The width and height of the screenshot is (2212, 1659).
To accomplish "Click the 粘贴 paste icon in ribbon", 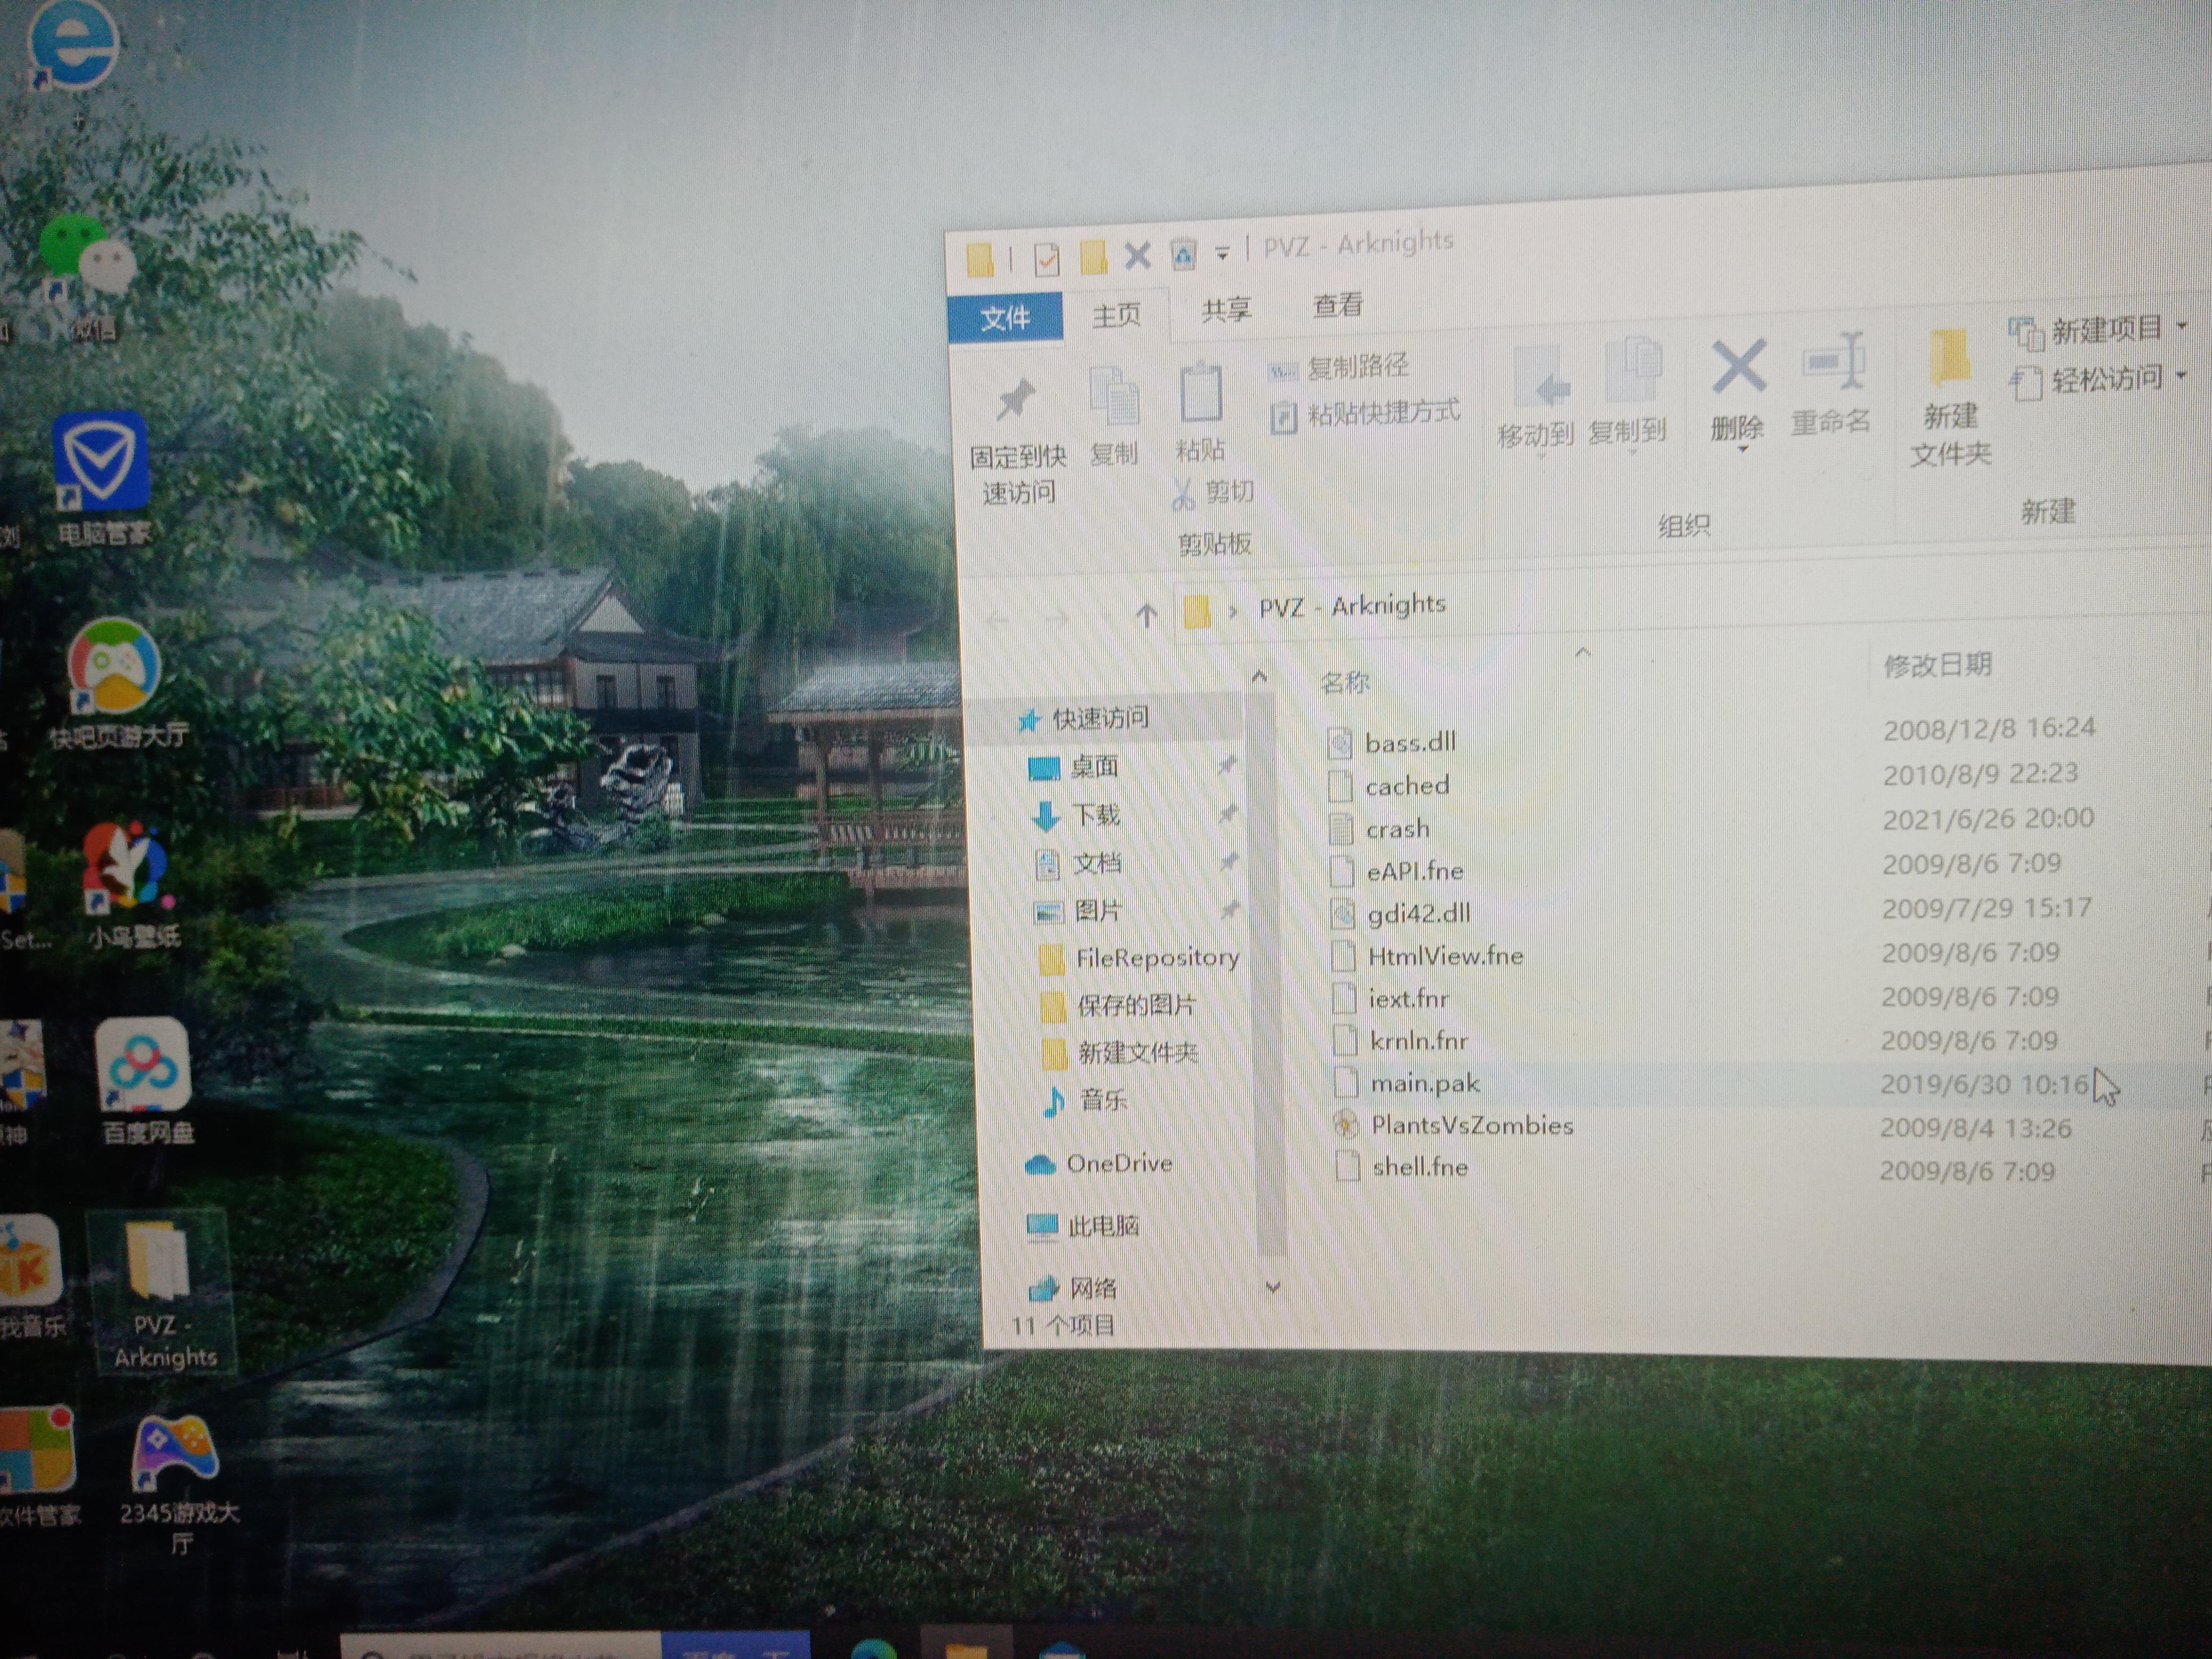I will coord(1200,412).
